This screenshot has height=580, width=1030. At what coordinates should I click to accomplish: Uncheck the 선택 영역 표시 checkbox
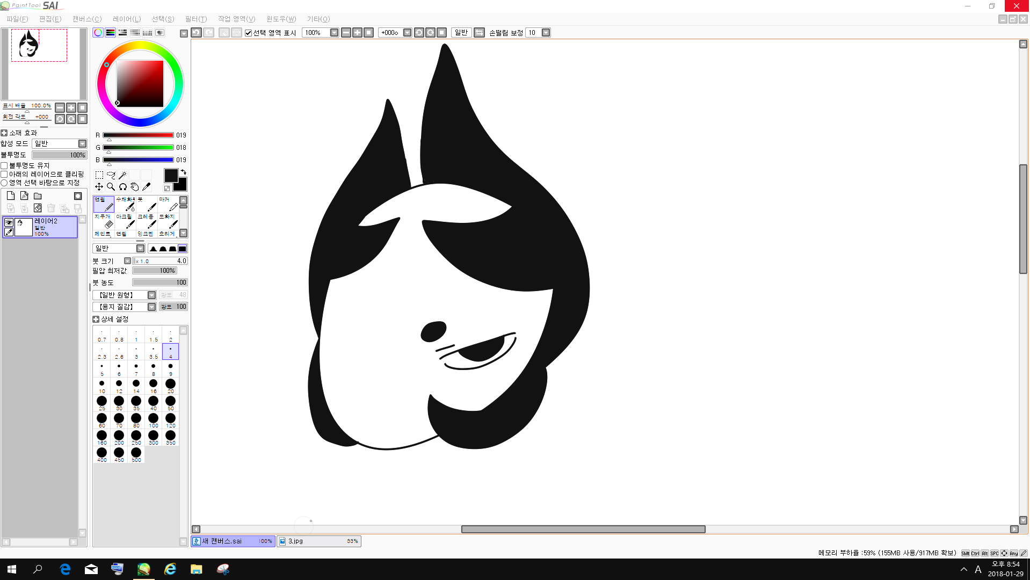pos(249,33)
